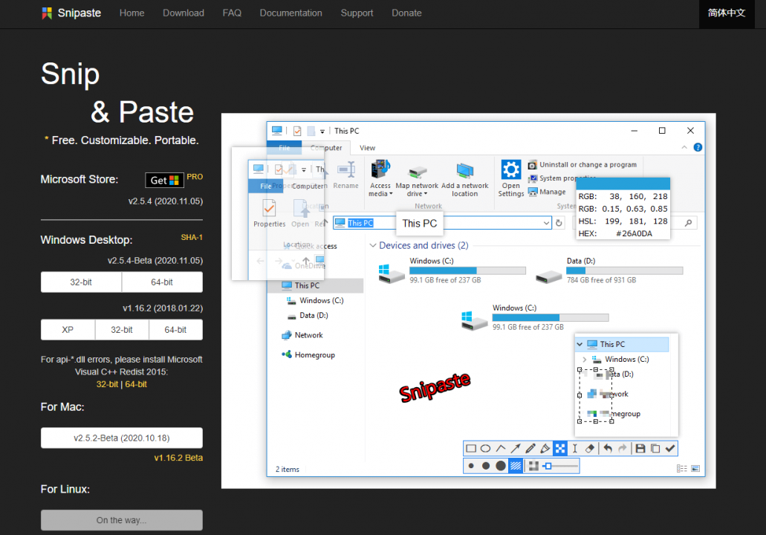The image size is (766, 535).
Task: Switch Explorer to large icons view
Action: click(x=695, y=469)
